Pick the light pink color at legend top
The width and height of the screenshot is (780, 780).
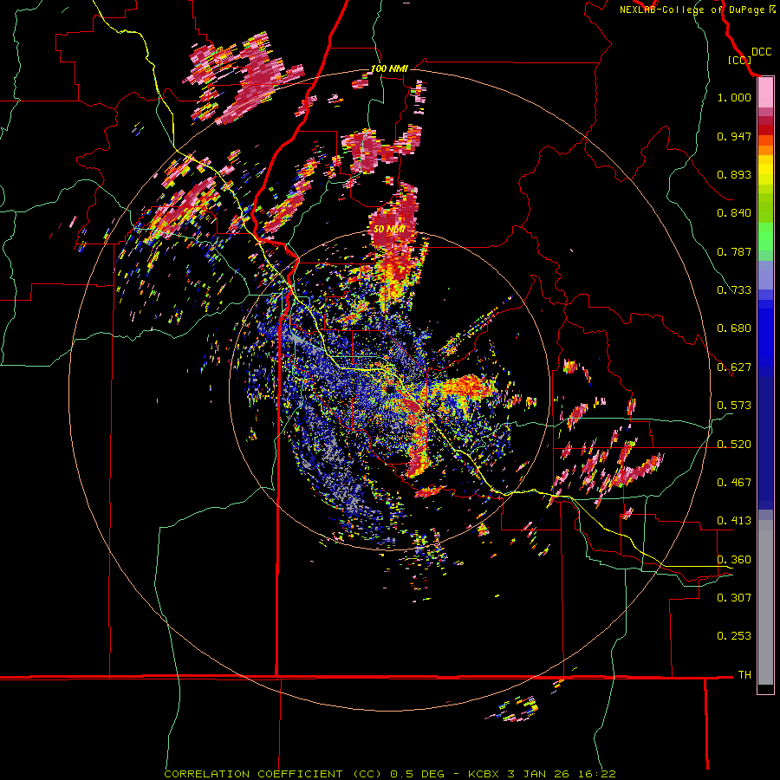(x=765, y=93)
